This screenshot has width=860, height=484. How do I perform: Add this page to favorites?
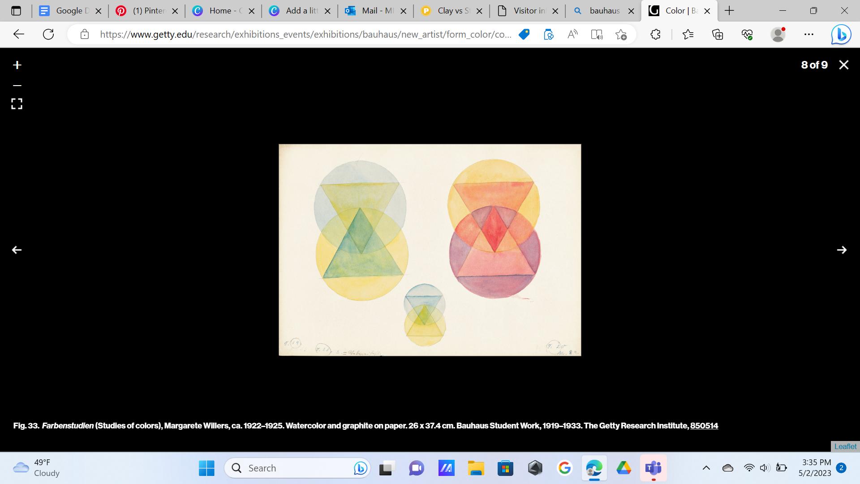[621, 35]
